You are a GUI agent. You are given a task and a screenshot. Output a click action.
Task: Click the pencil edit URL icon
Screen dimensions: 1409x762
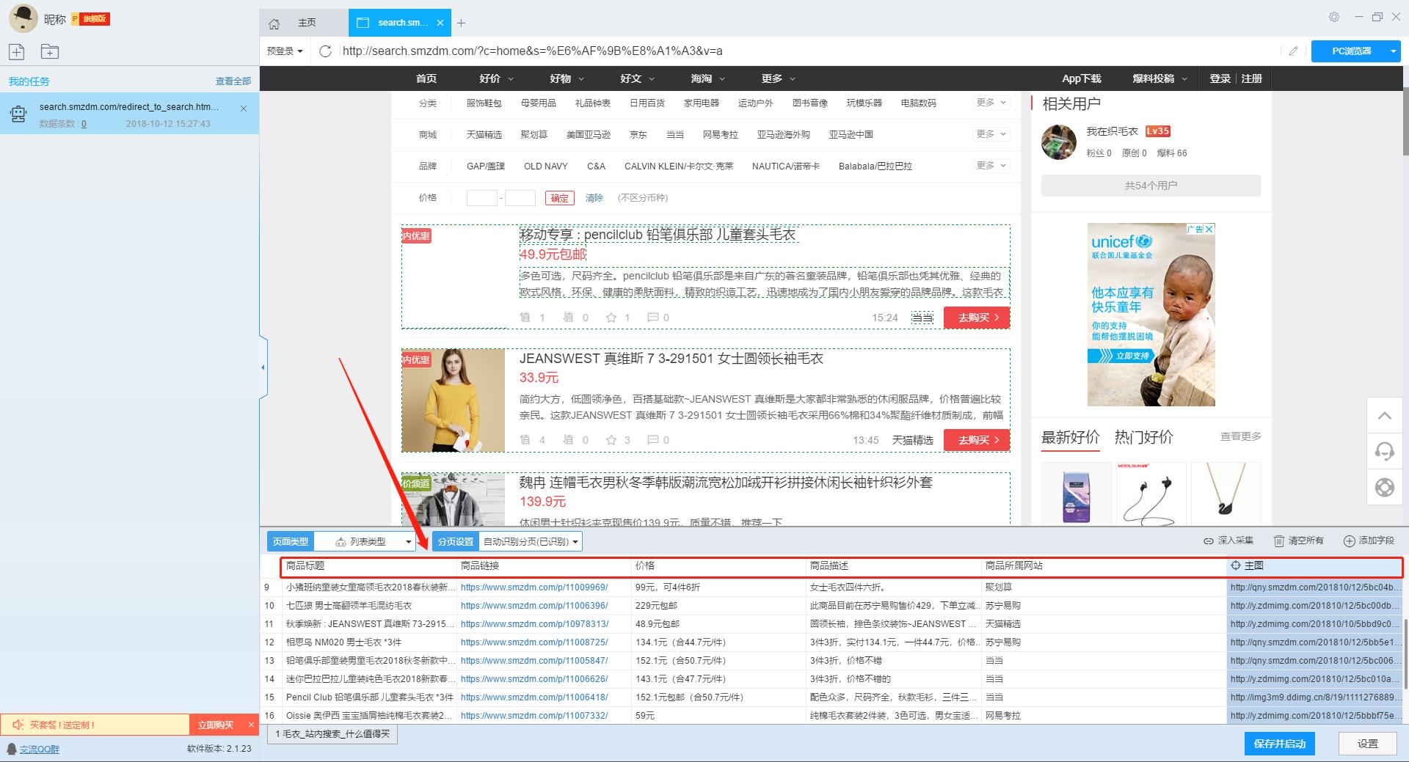pos(1293,51)
